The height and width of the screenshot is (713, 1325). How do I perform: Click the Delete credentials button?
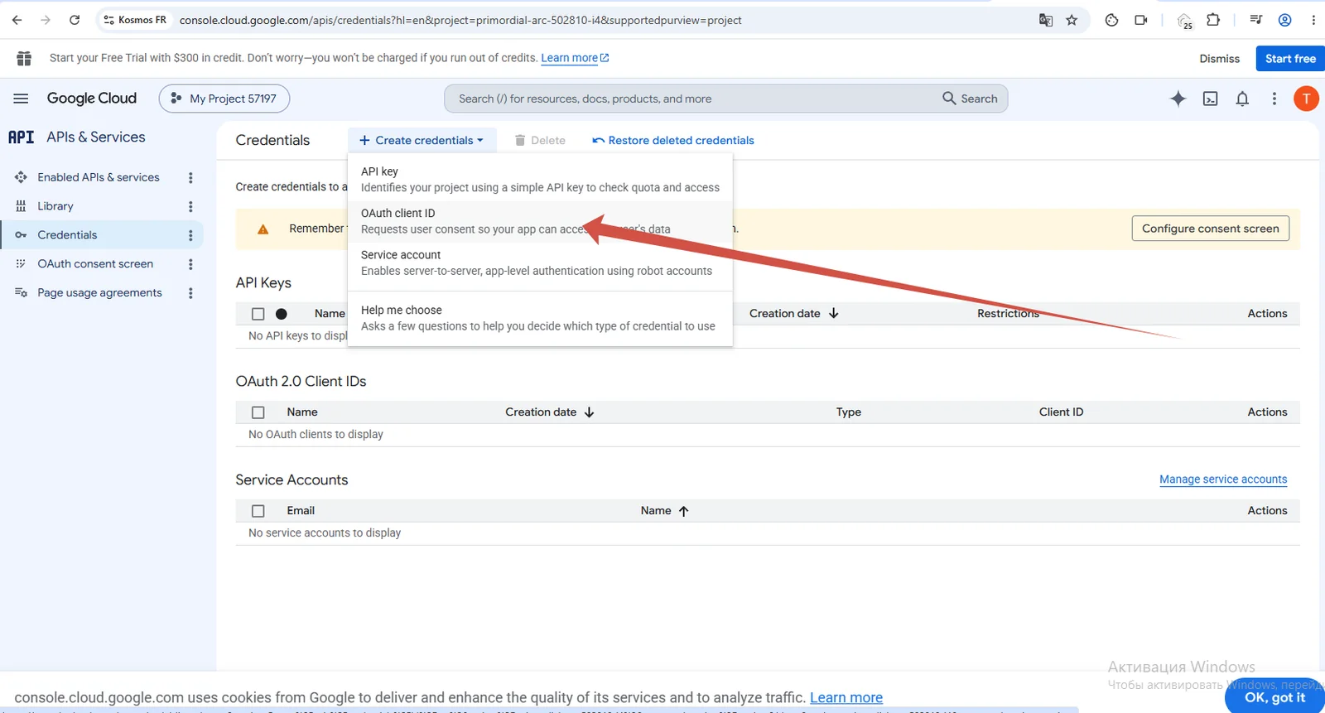539,140
